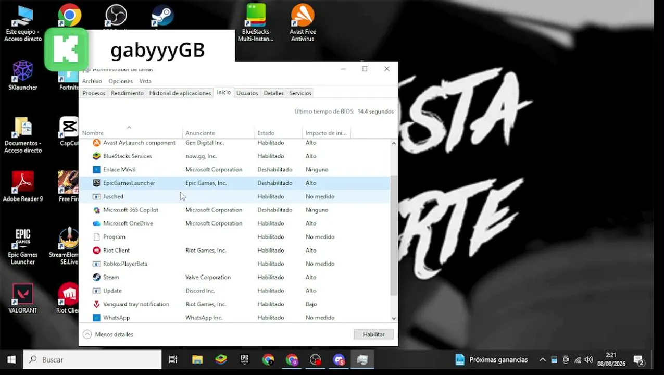Screen dimensions: 664x375
Task: Select the Riot Client startup entry
Action: click(x=234, y=251)
